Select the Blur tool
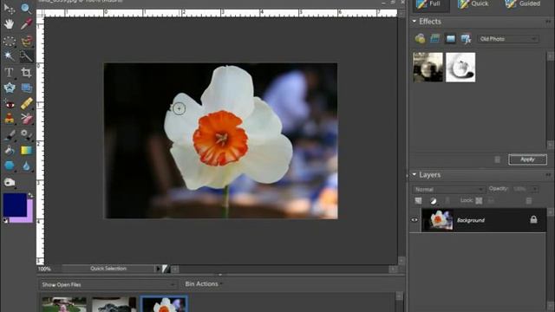This screenshot has height=312, width=555. pyautogui.click(x=27, y=166)
